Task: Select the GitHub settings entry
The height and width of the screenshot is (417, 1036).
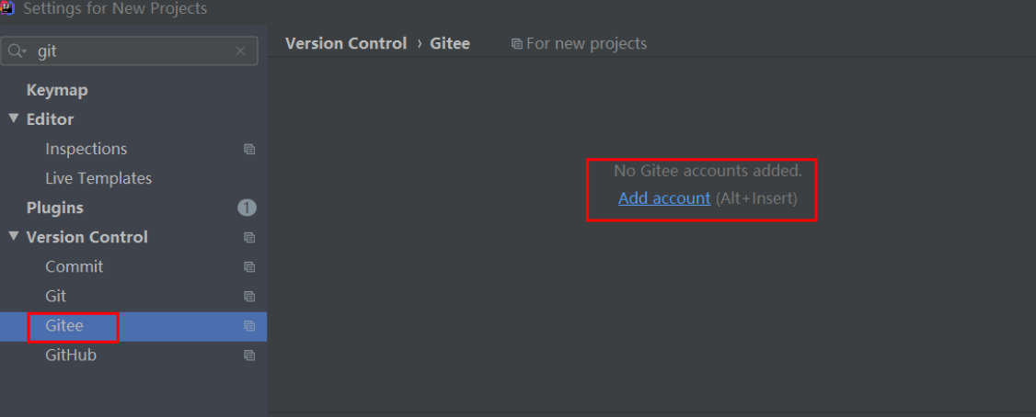Action: (71, 355)
